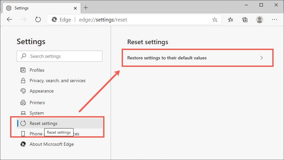Open About Microsoft Edge page
The width and height of the screenshot is (284, 160).
[51, 144]
